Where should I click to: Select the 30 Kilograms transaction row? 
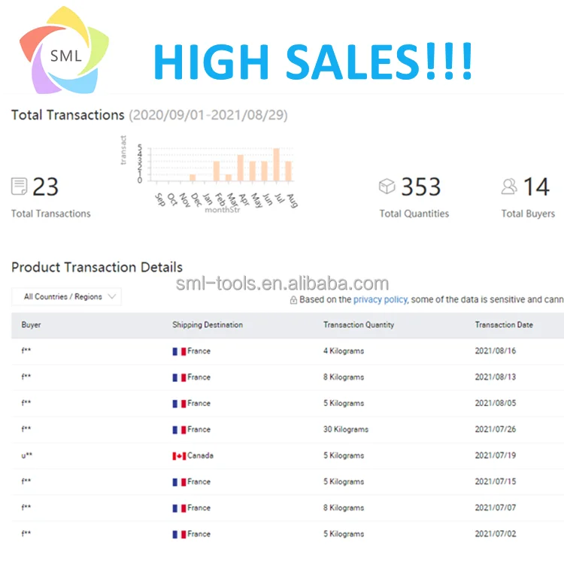tap(346, 429)
